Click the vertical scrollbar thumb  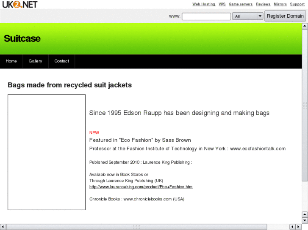[305, 106]
